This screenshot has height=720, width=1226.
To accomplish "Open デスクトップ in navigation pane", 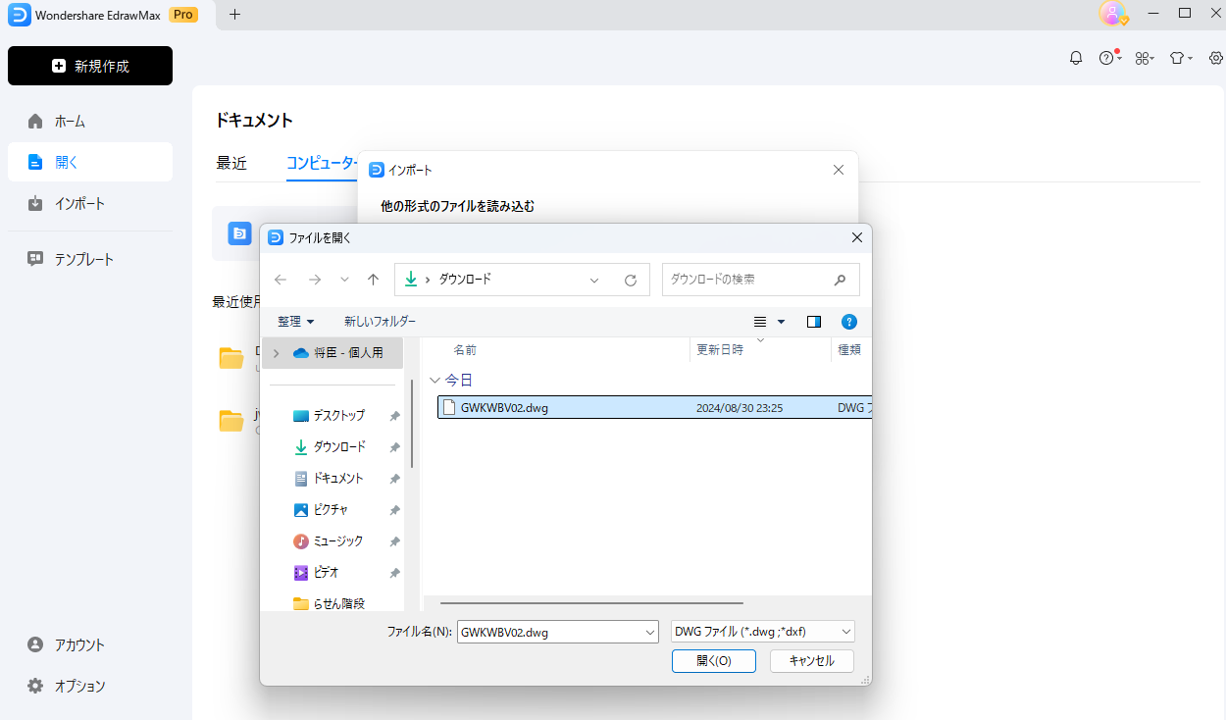I will pos(338,415).
